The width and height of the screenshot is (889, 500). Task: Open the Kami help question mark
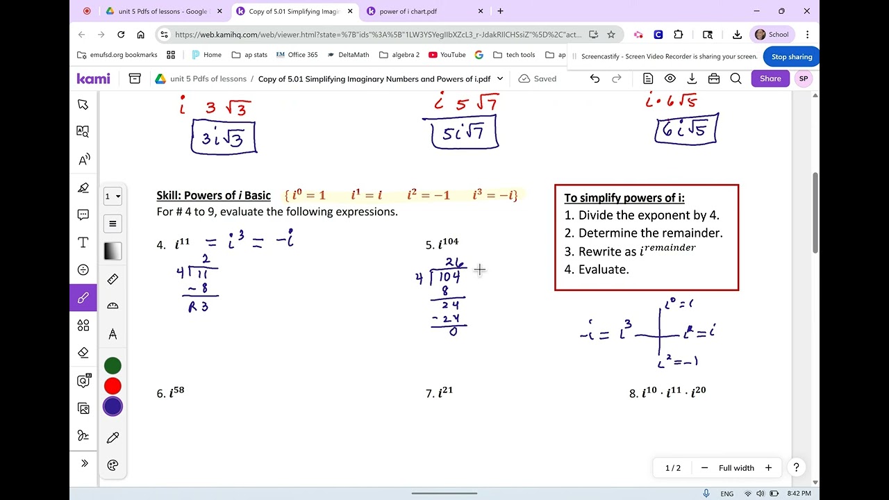tap(796, 468)
